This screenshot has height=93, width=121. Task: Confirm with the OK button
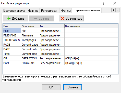tap(51, 87)
